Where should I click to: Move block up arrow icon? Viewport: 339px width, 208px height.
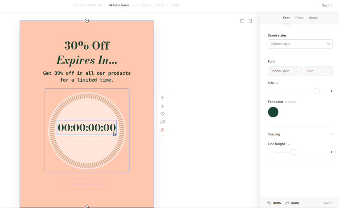(163, 98)
